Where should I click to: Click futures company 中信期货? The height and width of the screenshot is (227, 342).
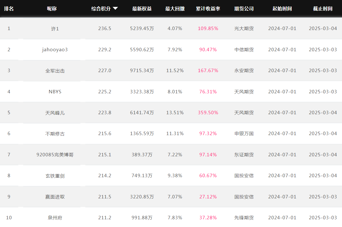tap(244, 50)
